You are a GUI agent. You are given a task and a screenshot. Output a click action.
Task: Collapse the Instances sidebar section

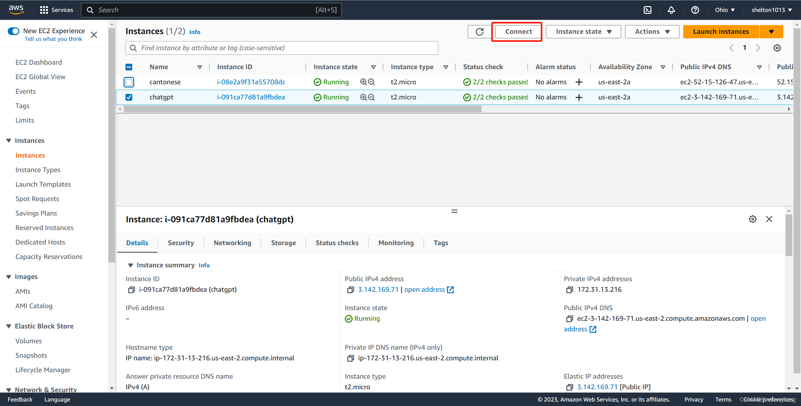point(9,141)
